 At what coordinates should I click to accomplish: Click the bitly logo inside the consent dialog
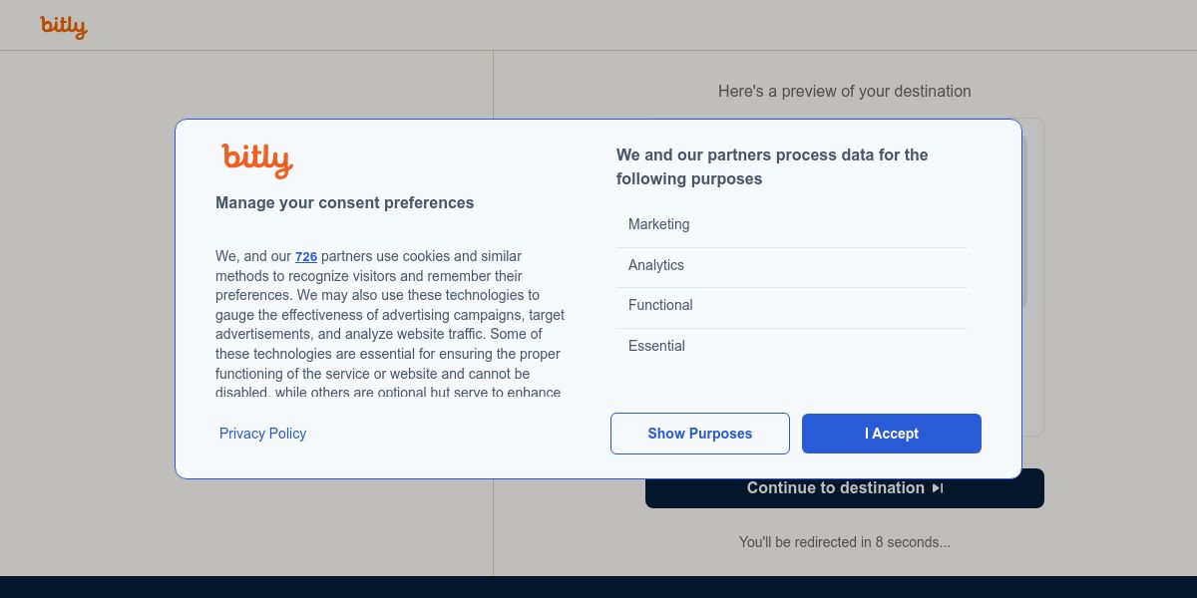256,159
